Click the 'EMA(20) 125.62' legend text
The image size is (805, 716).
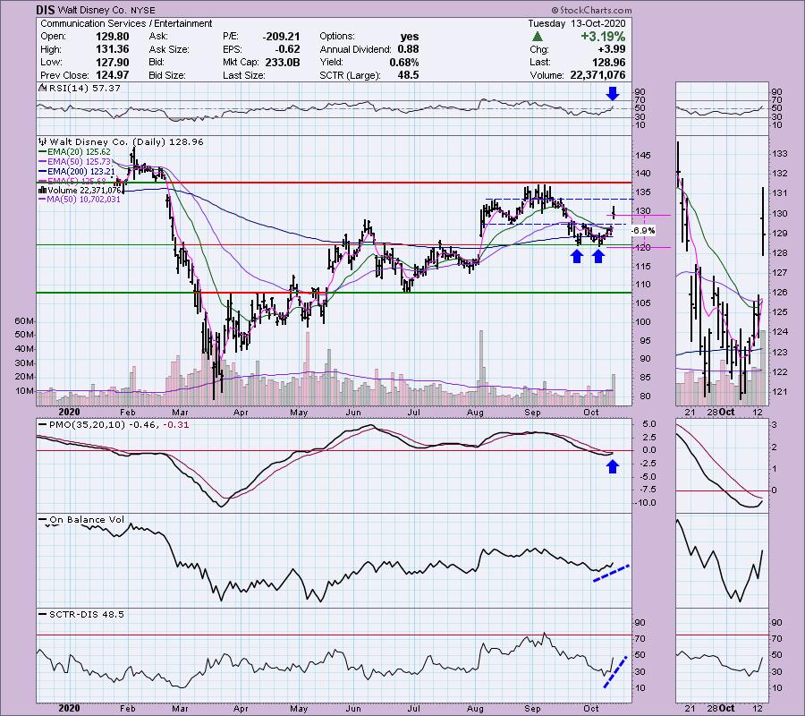coord(79,152)
